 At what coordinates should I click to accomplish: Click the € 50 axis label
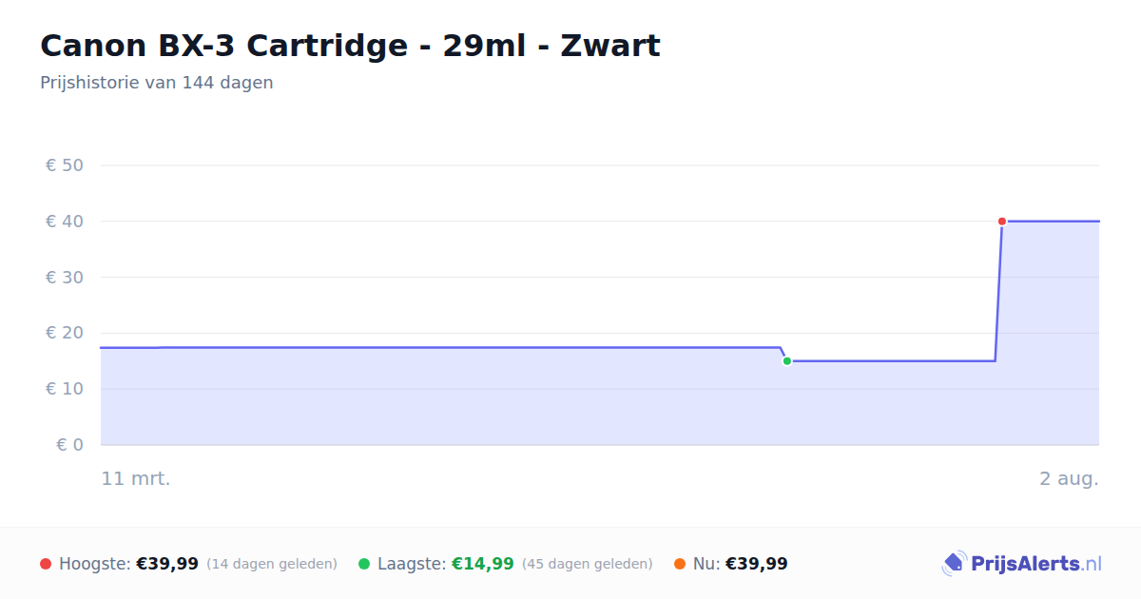point(65,165)
